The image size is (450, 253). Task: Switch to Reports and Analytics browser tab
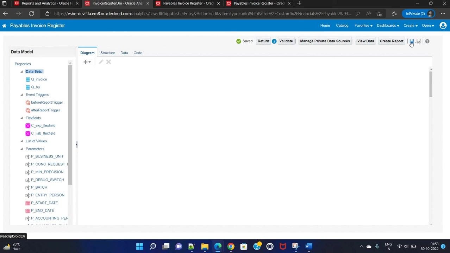pyautogui.click(x=46, y=4)
